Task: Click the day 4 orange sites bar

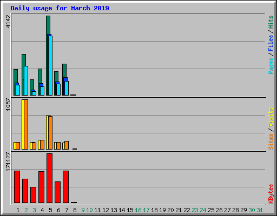Action: (42, 145)
